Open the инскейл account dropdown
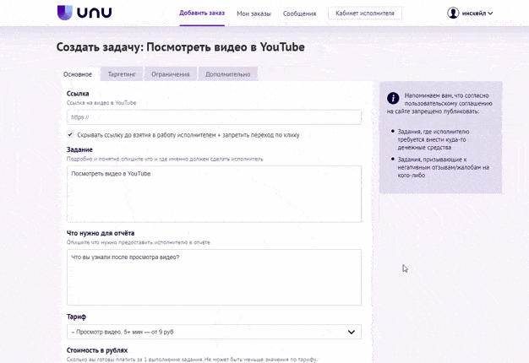 point(477,14)
